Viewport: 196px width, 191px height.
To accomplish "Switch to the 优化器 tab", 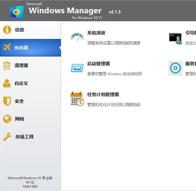I will [31, 47].
